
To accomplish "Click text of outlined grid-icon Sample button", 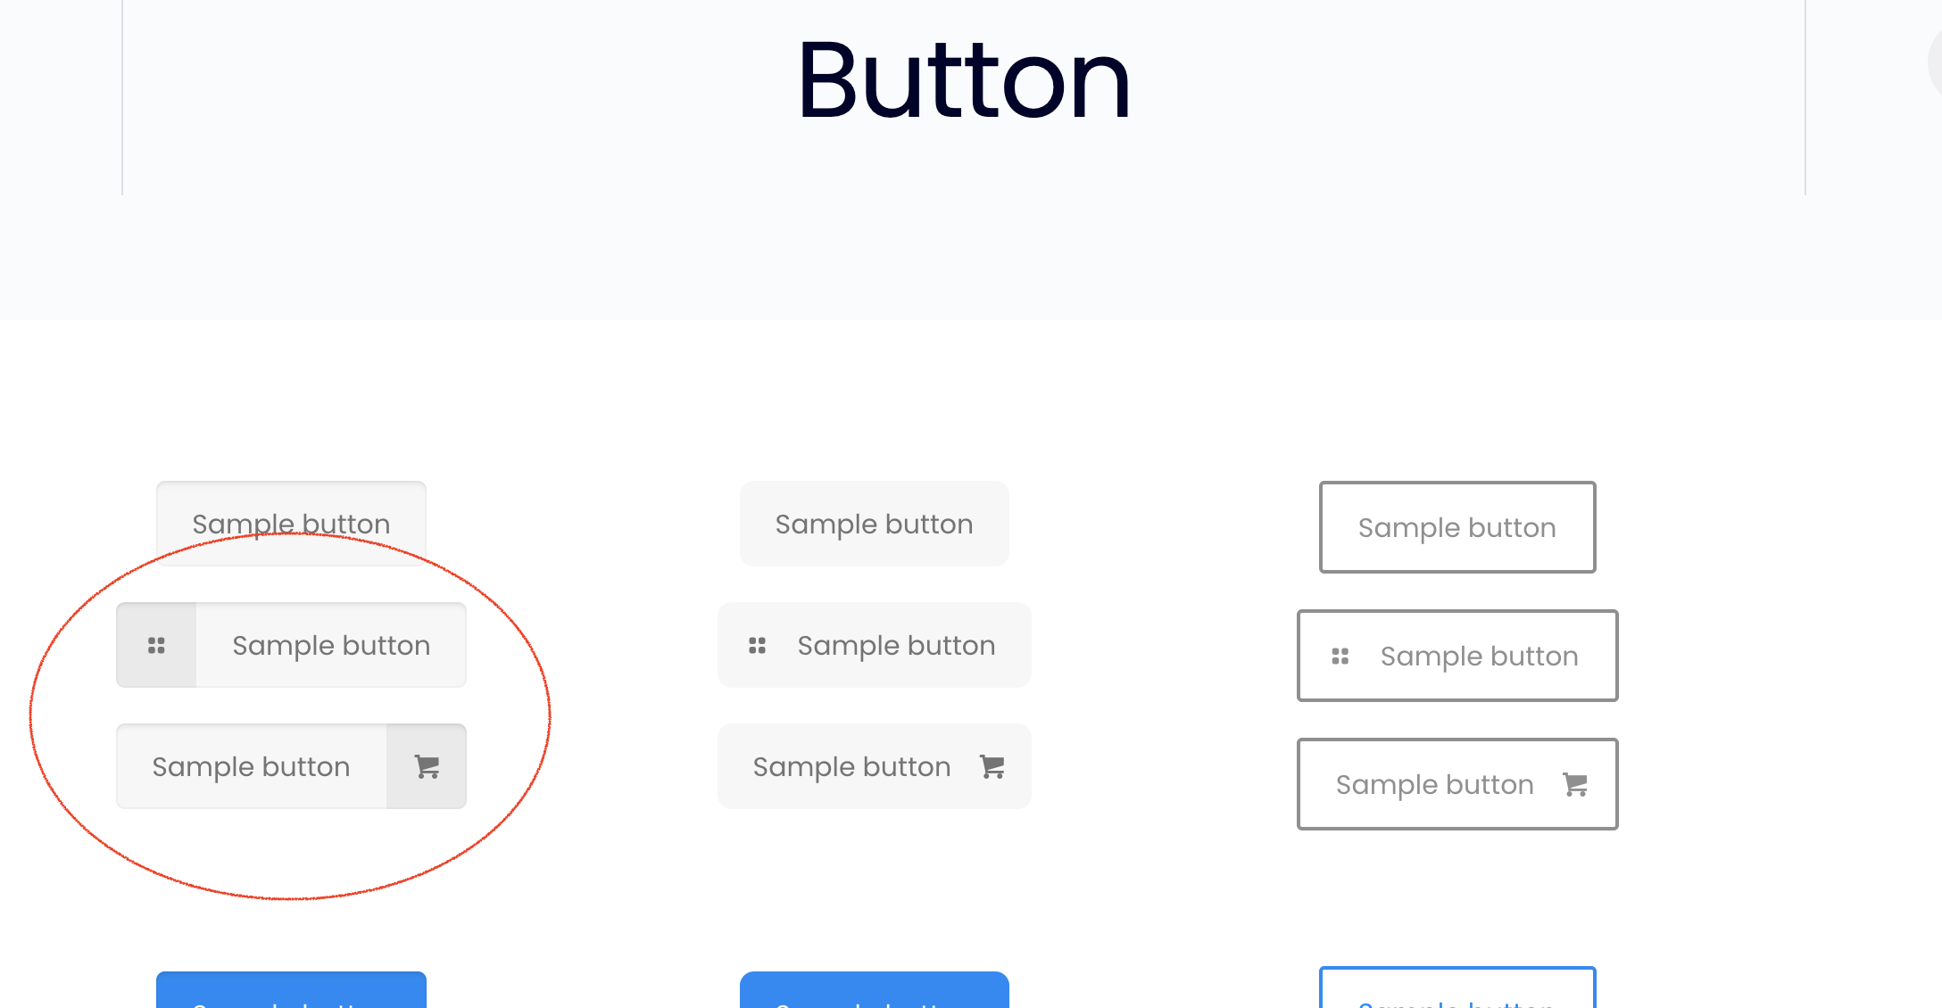I will tap(1479, 657).
